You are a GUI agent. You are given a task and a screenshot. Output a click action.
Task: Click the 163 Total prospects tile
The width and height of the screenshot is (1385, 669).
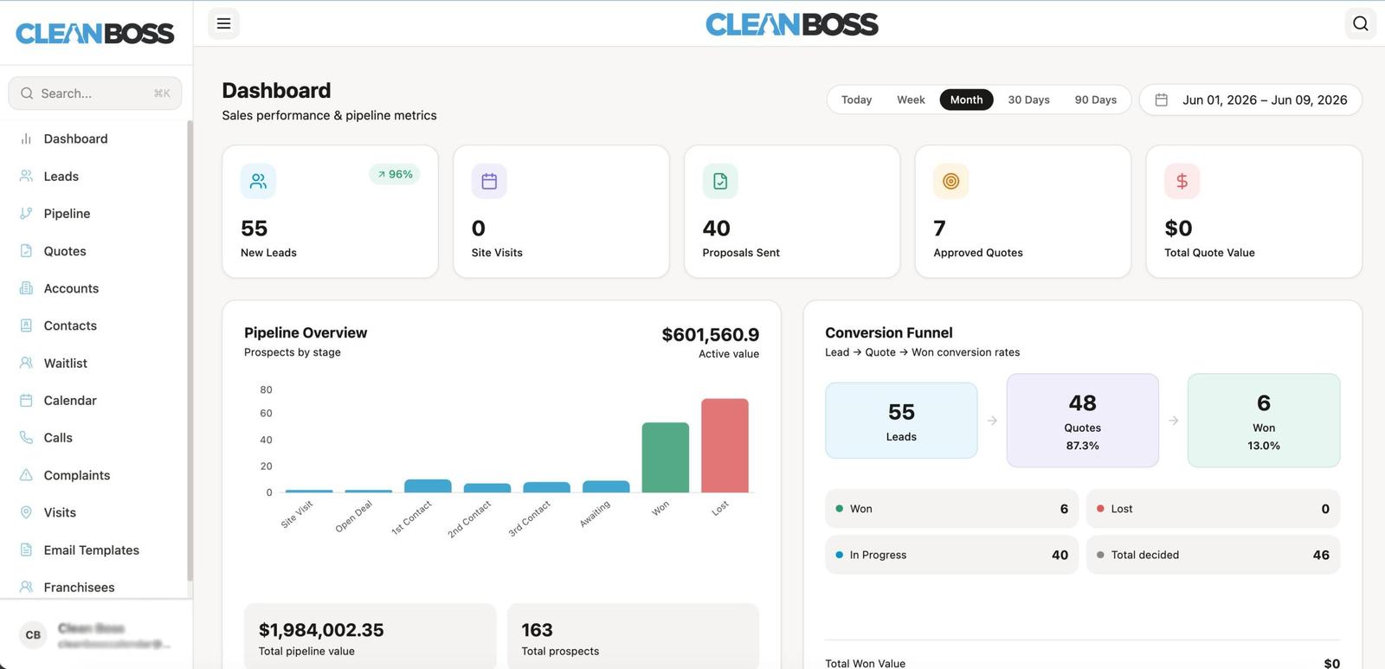633,636
